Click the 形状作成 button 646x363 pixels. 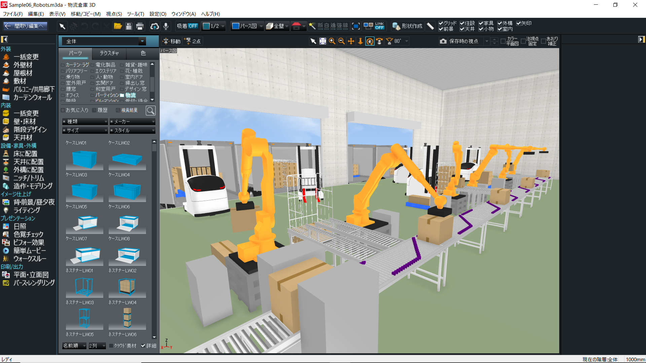tap(407, 26)
